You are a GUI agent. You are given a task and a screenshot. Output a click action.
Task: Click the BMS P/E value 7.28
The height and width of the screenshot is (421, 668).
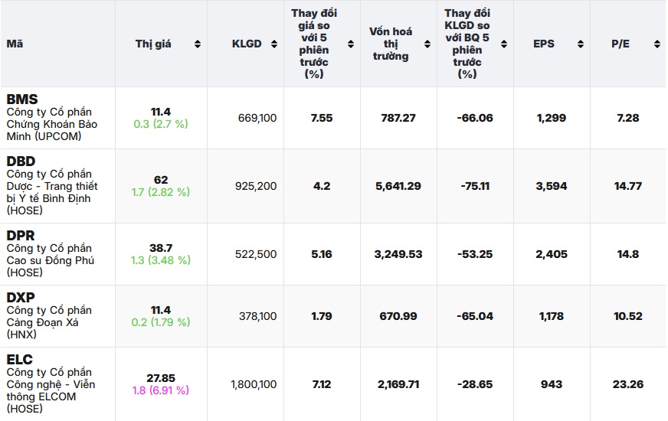(627, 118)
